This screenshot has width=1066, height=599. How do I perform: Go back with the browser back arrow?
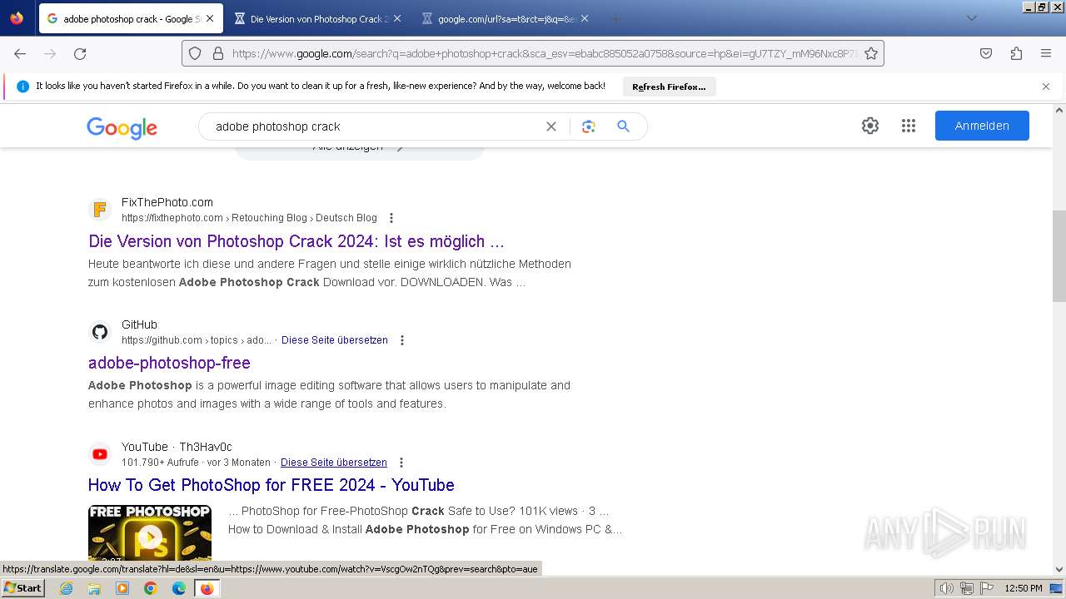[20, 53]
